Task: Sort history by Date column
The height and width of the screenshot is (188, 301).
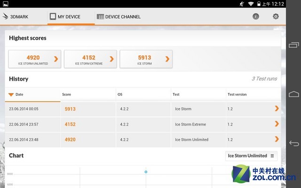Action: (32, 94)
